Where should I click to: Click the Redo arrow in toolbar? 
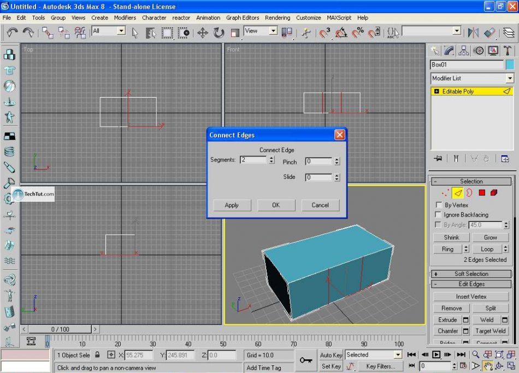coord(28,32)
